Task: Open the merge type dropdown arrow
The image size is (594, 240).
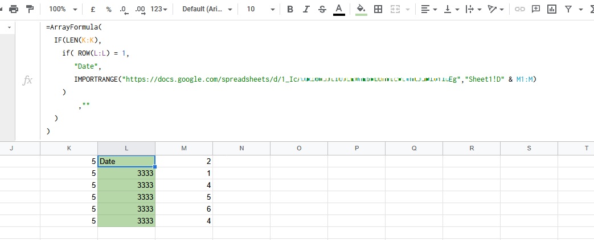Action: coord(408,10)
